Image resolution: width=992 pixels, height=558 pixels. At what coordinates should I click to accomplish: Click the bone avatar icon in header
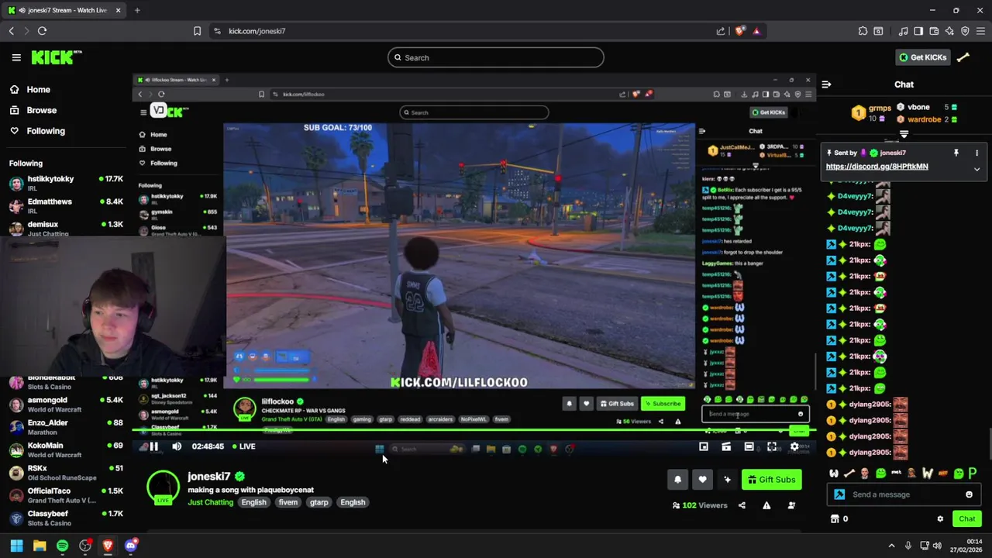coord(963,57)
